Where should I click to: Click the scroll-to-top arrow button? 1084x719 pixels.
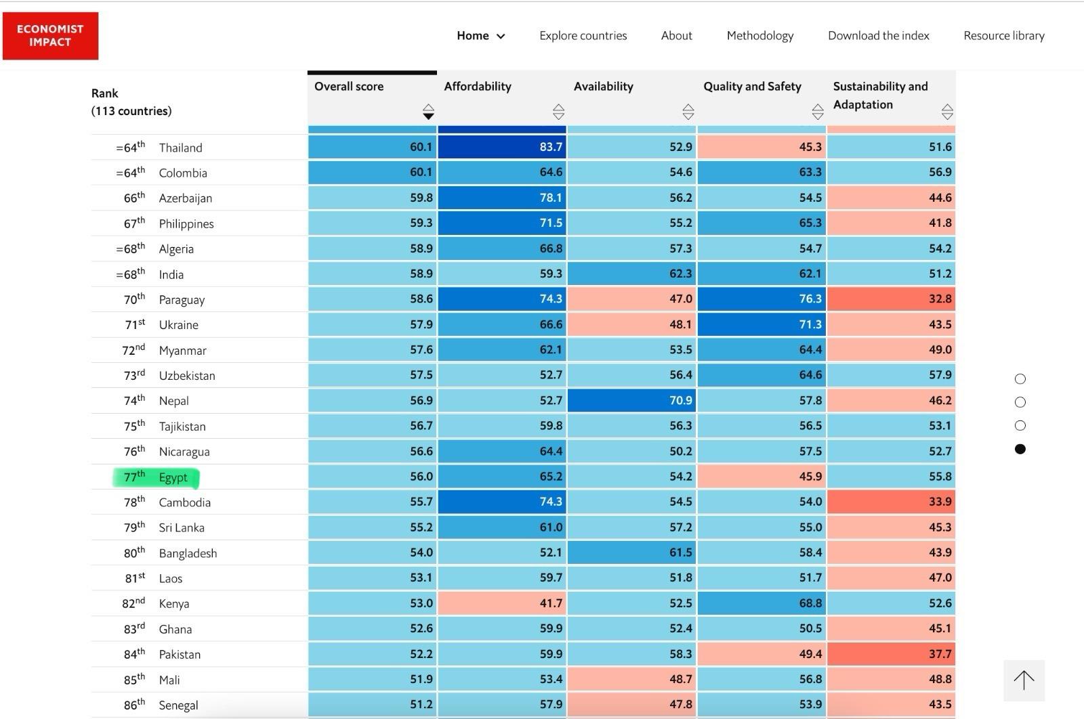(1024, 680)
